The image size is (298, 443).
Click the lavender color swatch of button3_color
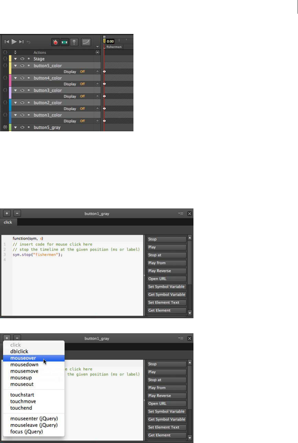[10, 93]
